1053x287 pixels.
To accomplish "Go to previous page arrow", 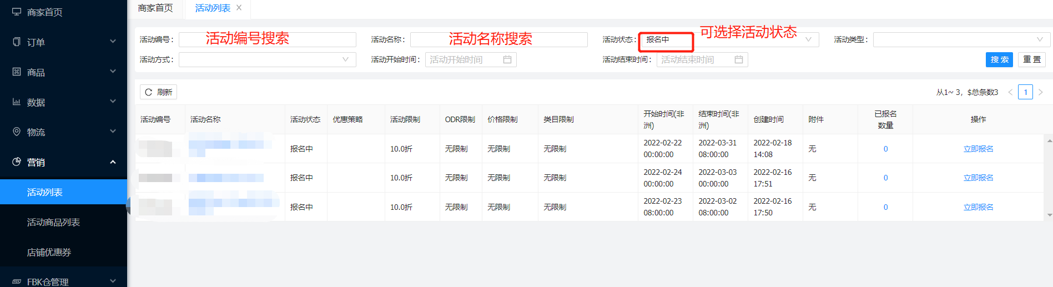I will 1010,92.
